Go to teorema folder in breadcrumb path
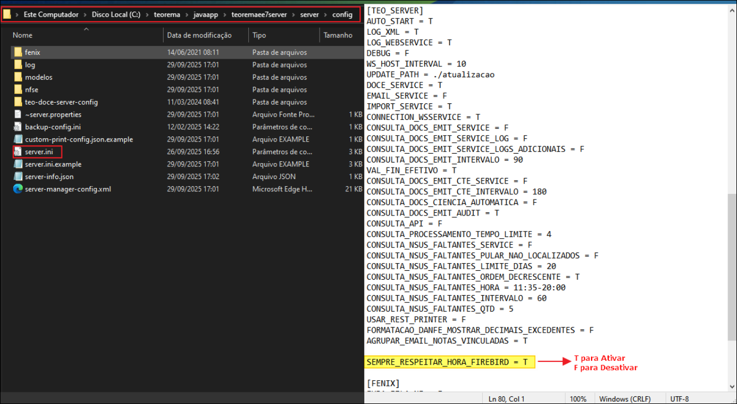Screen dimensions: 737x404 [167, 15]
